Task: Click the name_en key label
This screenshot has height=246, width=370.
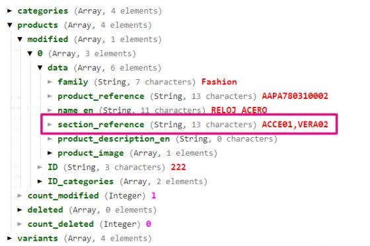Action: point(75,110)
